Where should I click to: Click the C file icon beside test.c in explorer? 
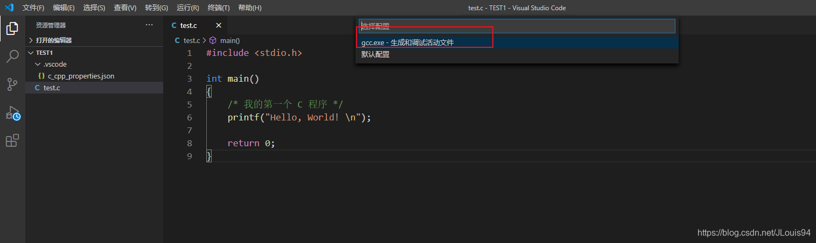pyautogui.click(x=37, y=88)
